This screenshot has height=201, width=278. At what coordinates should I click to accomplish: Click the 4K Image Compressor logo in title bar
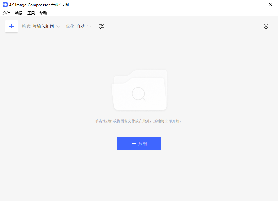pyautogui.click(x=5, y=5)
